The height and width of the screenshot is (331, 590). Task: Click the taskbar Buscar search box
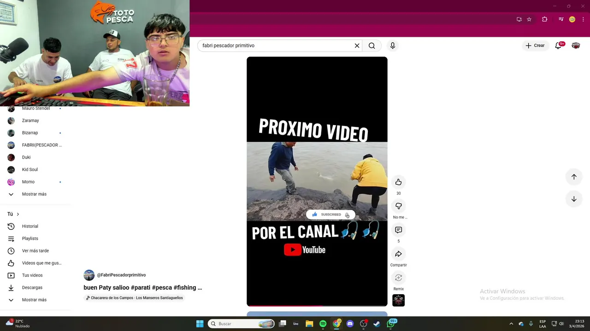tap(242, 324)
